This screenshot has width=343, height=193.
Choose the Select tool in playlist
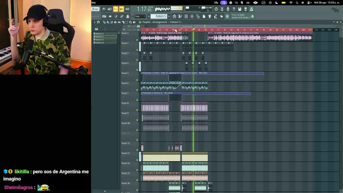pos(127,22)
